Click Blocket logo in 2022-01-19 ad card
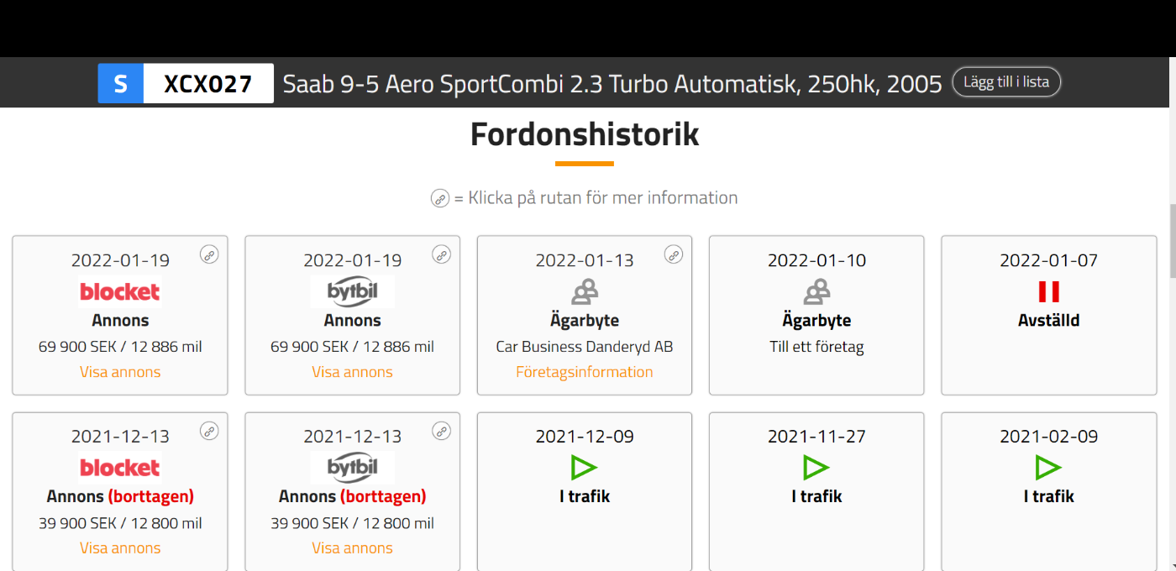The image size is (1176, 571). pos(120,291)
